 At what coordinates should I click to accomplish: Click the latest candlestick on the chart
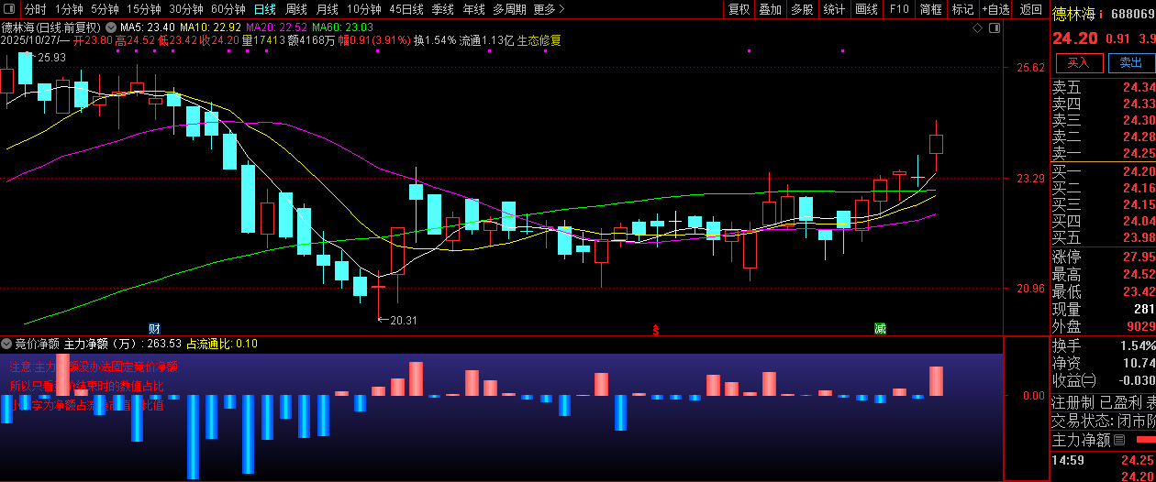936,144
